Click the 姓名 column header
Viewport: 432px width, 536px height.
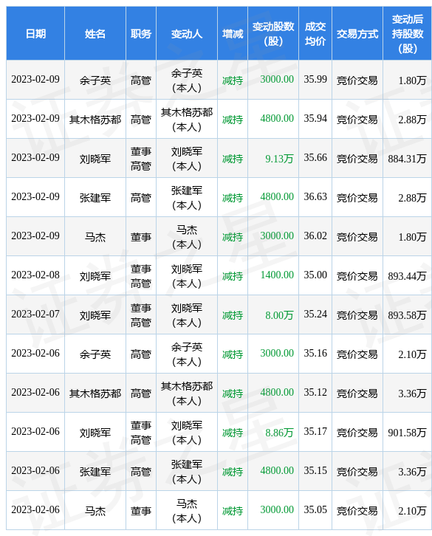[x=95, y=33]
